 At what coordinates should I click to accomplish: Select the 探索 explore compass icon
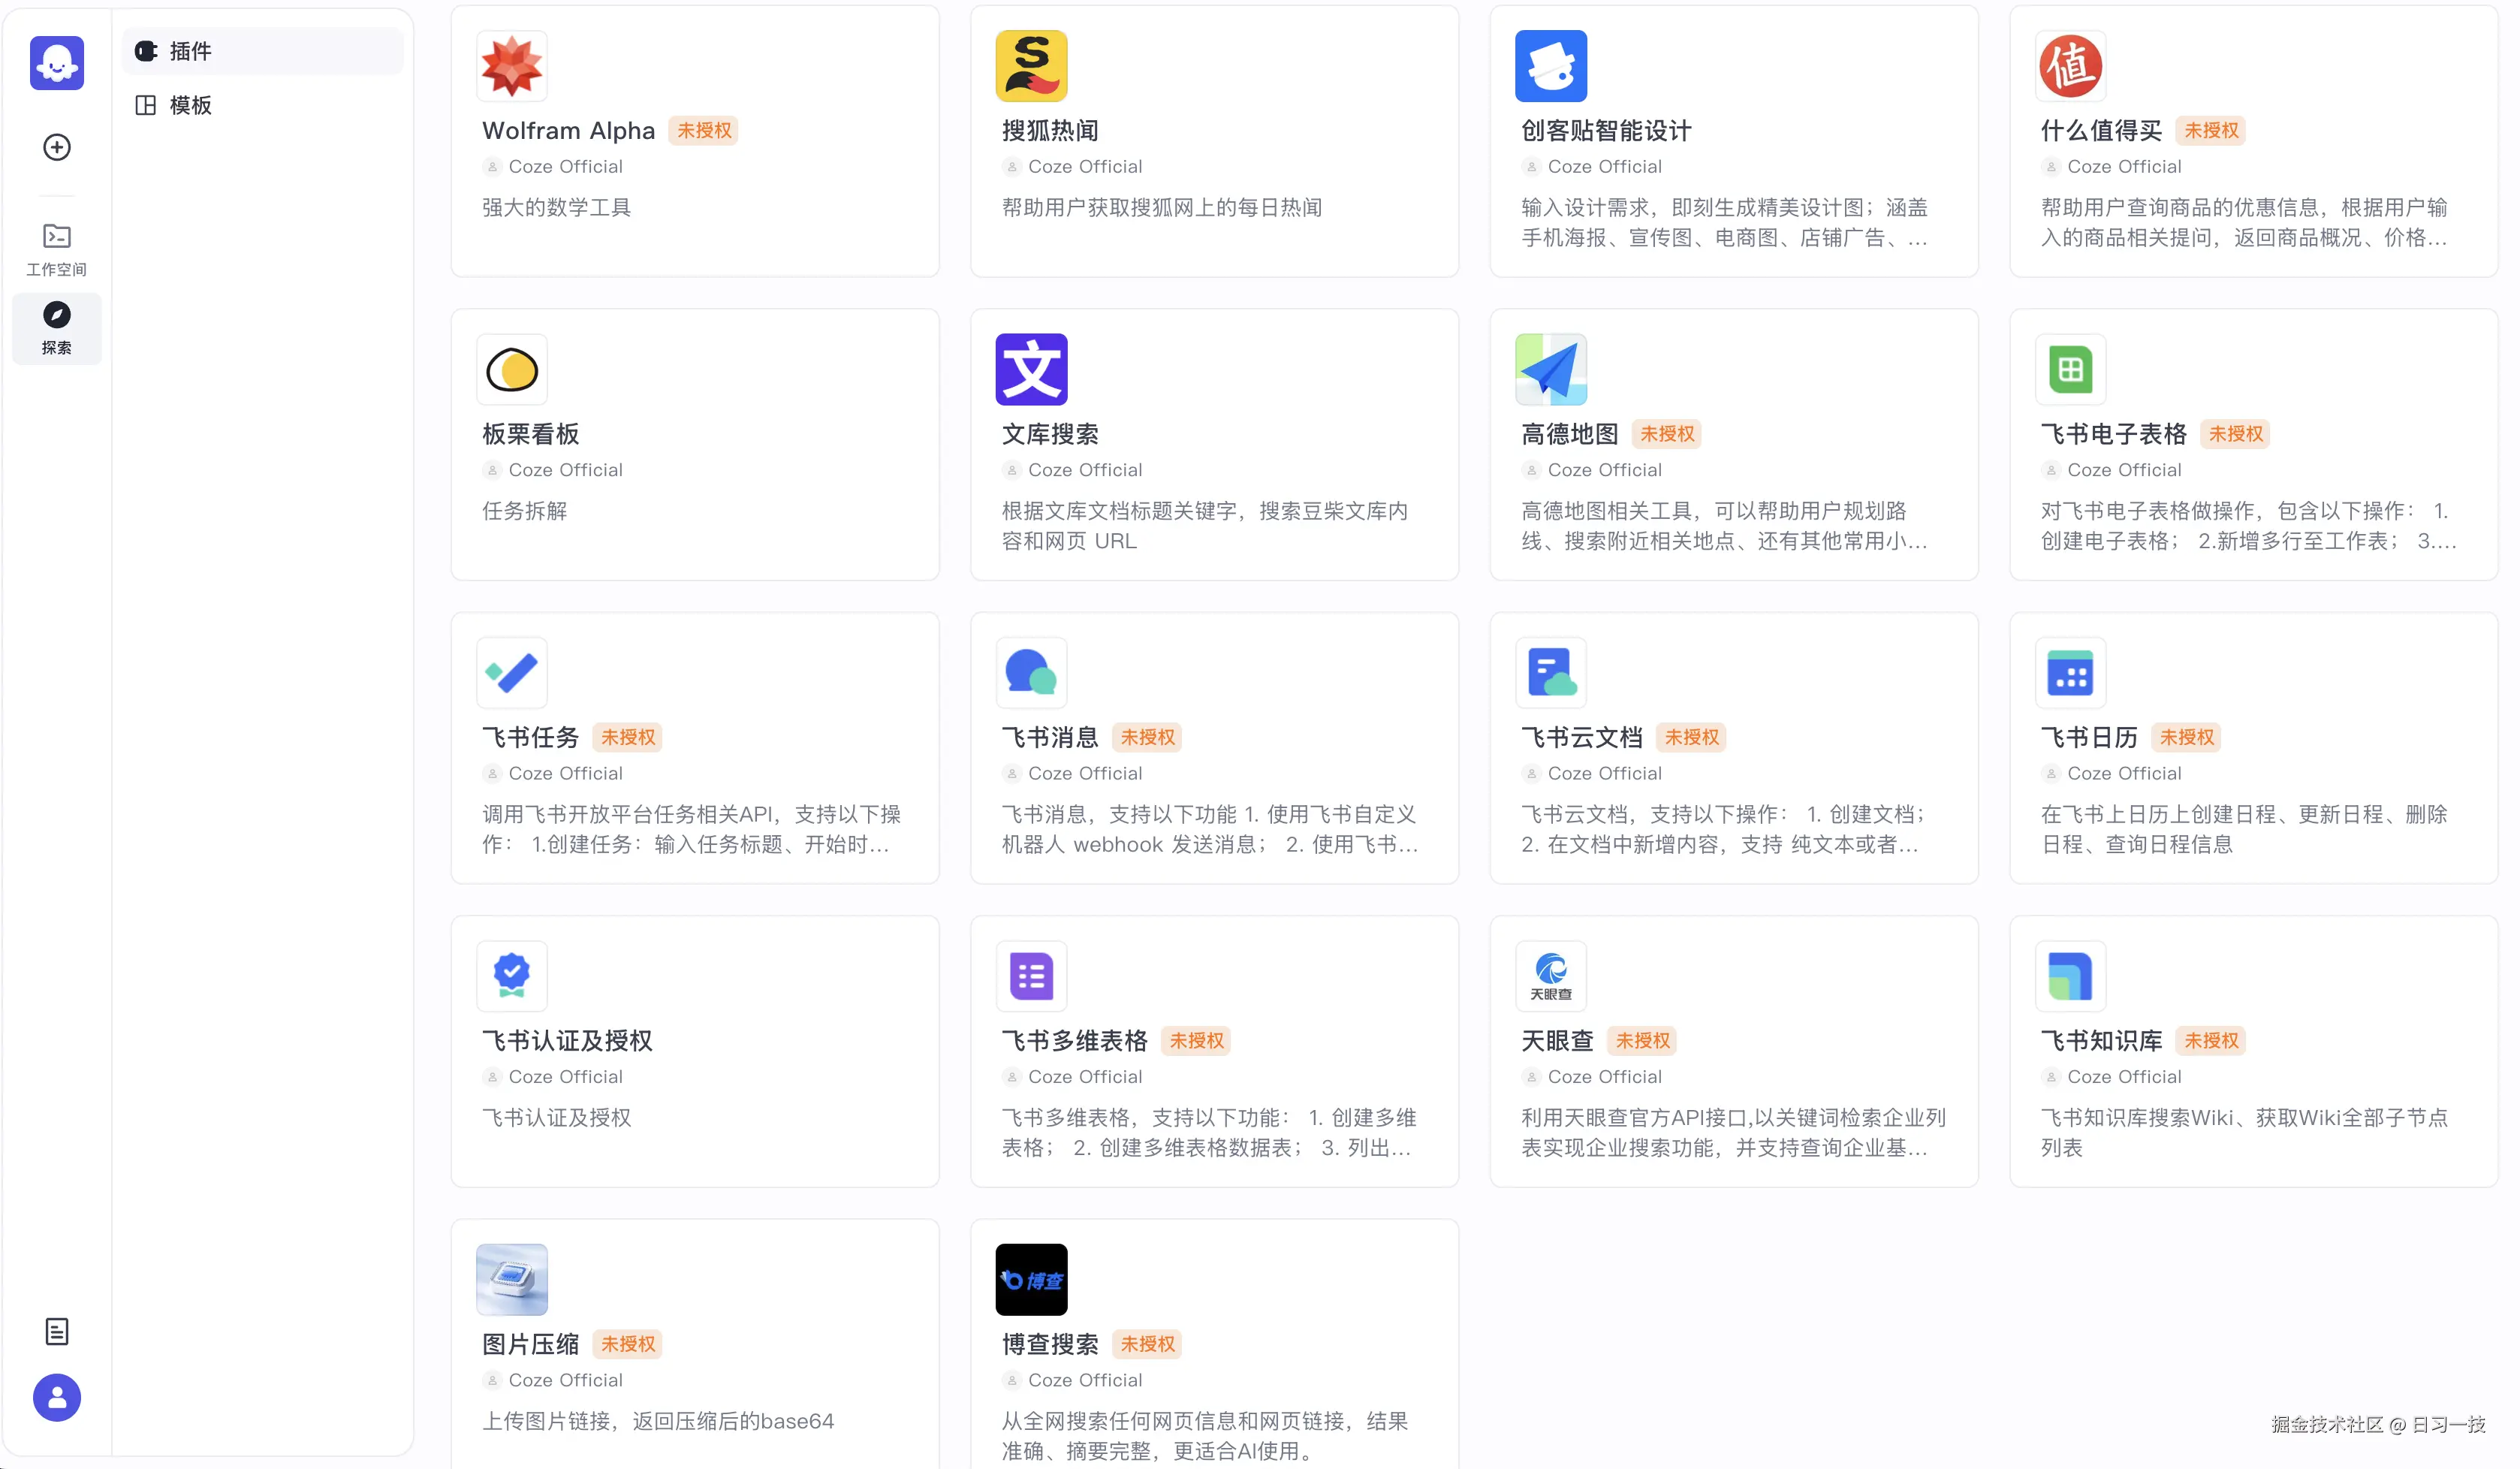57,328
